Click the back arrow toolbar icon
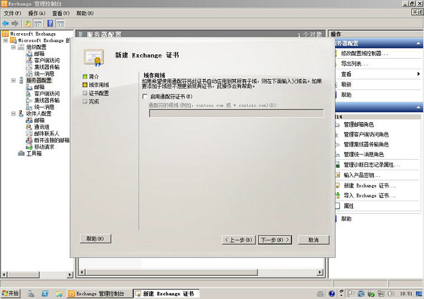This screenshot has width=424, height=299. [5, 23]
